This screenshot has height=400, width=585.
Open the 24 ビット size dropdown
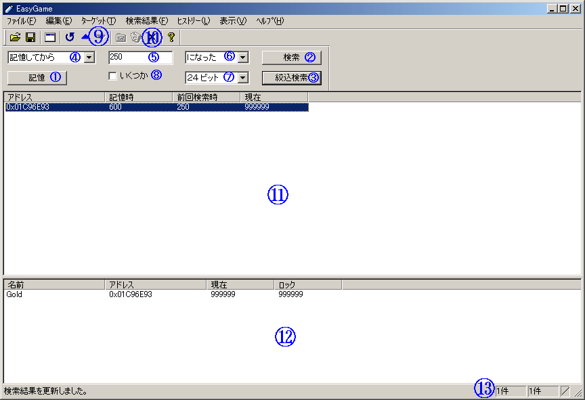pyautogui.click(x=243, y=78)
